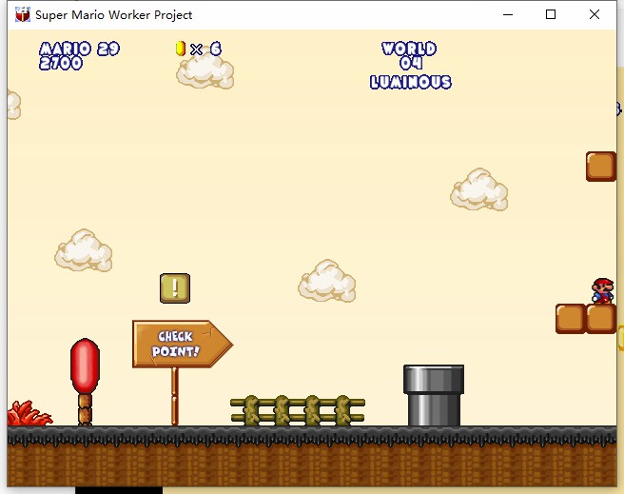Click the Mario character sprite

point(602,291)
